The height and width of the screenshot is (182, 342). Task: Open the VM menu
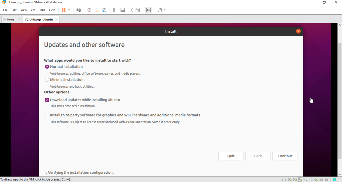tap(33, 10)
